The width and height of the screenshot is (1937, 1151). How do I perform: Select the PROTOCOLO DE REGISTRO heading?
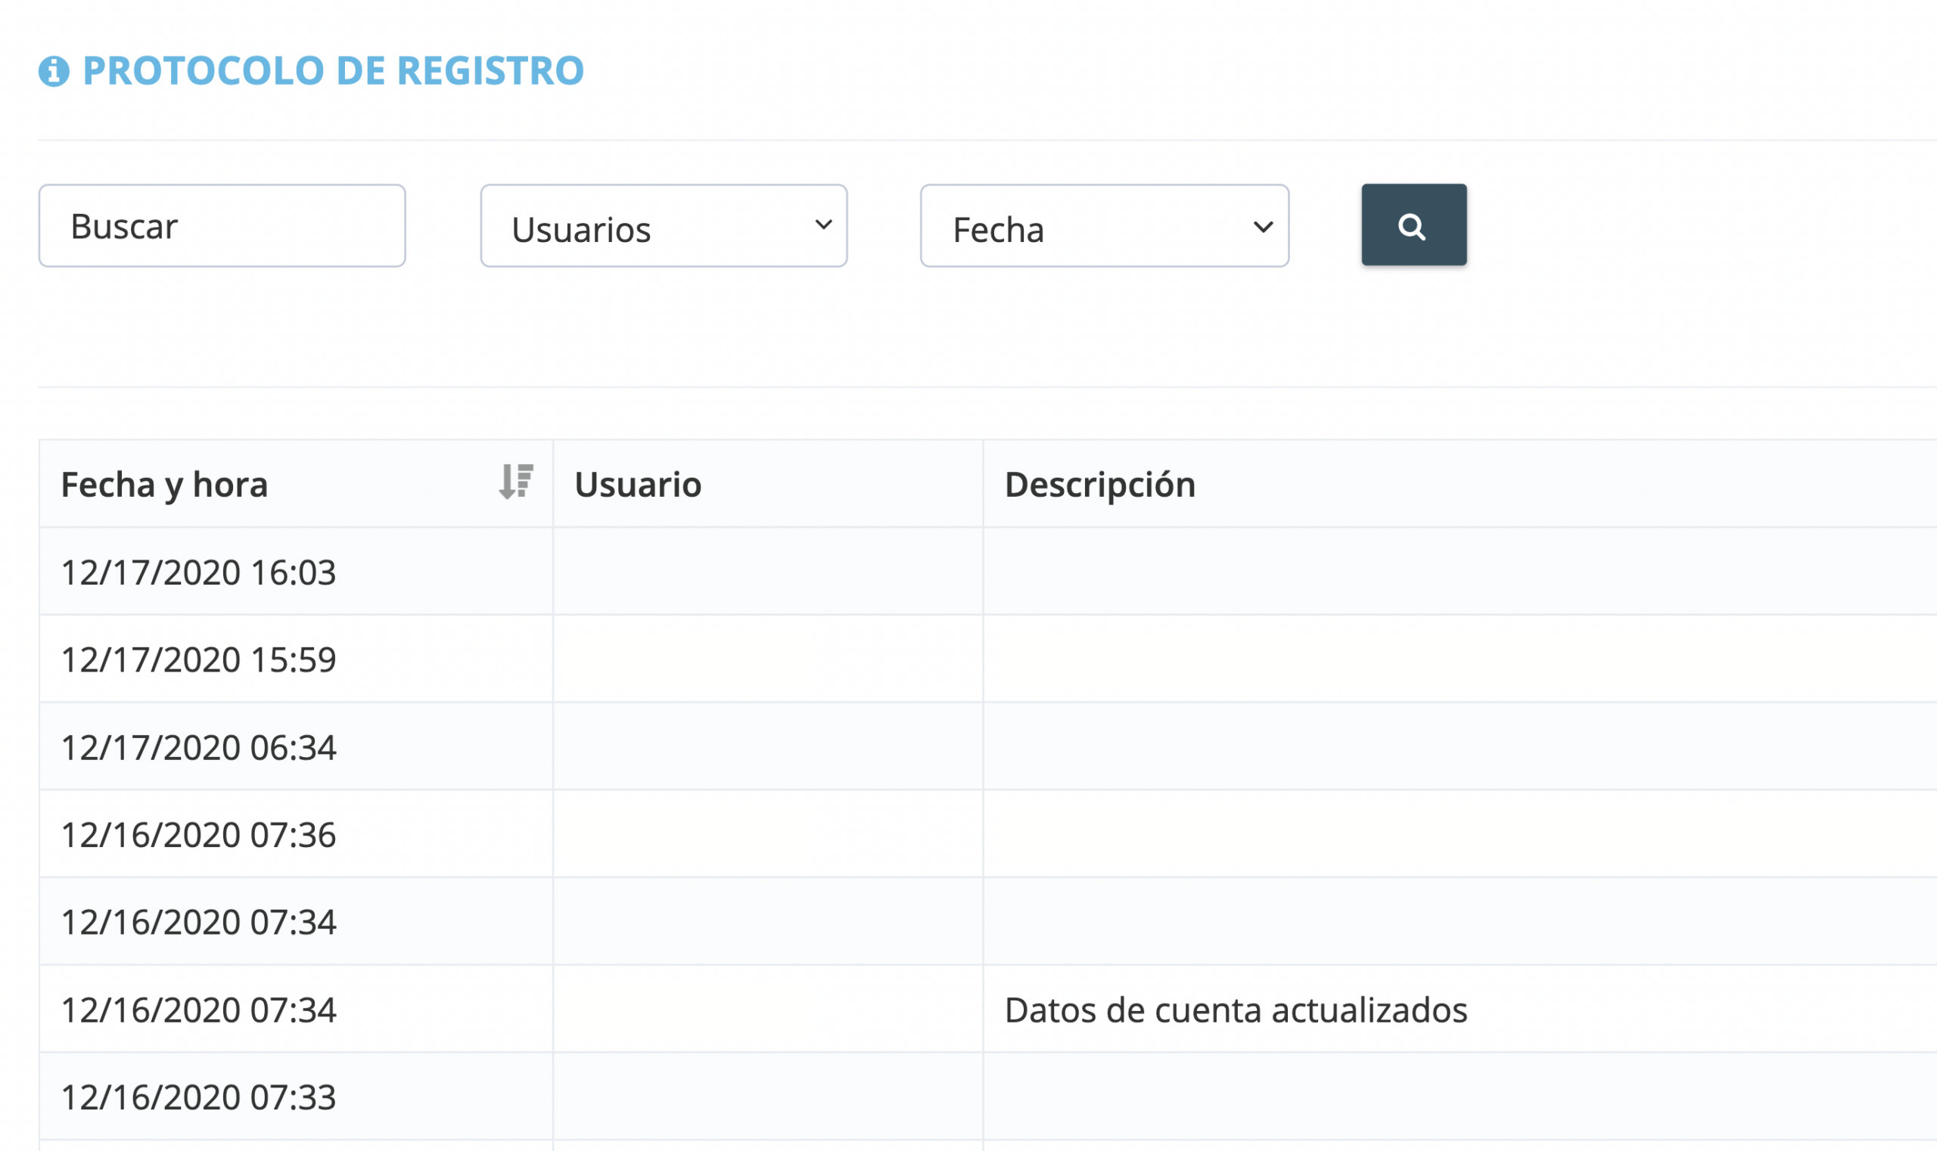pyautogui.click(x=333, y=70)
